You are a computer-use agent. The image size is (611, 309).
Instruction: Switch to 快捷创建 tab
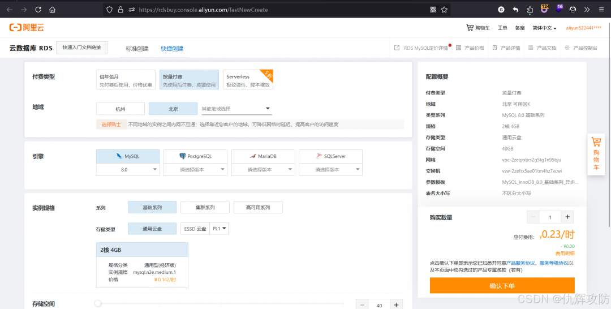click(x=172, y=49)
